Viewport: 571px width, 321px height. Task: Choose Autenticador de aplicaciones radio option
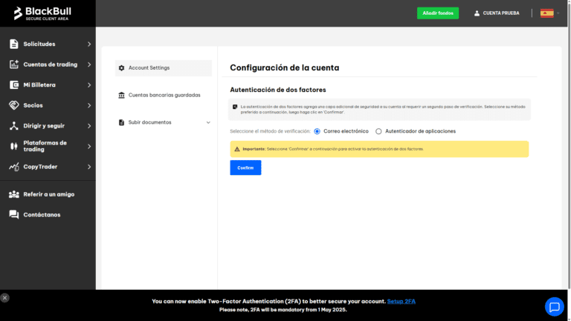(378, 131)
